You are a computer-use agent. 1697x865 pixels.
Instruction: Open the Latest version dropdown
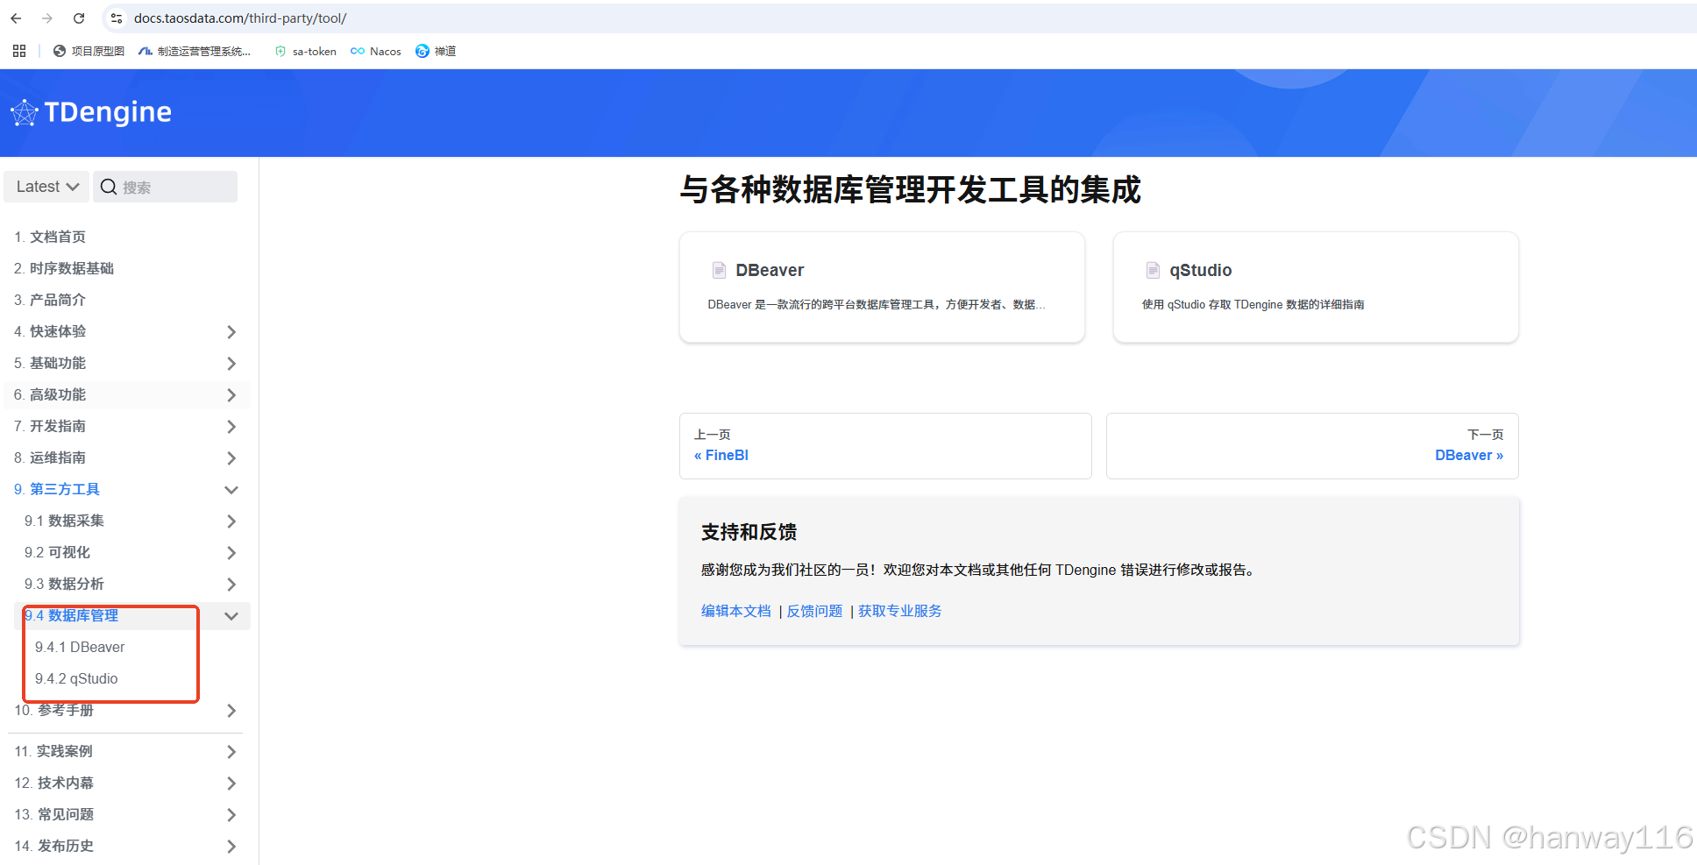pos(47,187)
